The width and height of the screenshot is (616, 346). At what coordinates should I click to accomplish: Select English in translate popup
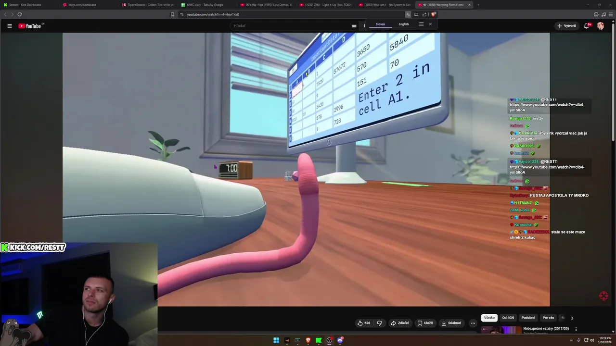(x=404, y=24)
